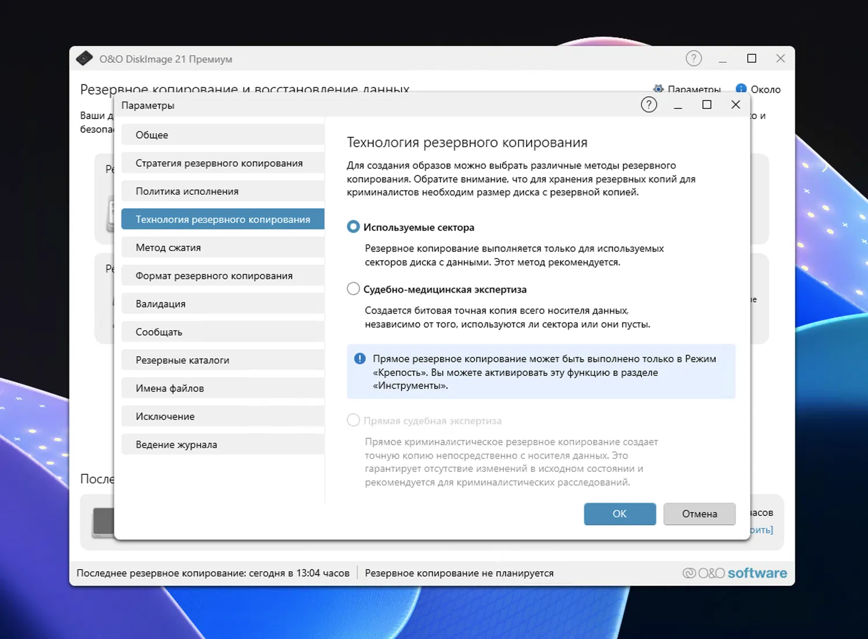Open help in the main DiskImage title bar
The height and width of the screenshot is (639, 868).
tap(693, 58)
